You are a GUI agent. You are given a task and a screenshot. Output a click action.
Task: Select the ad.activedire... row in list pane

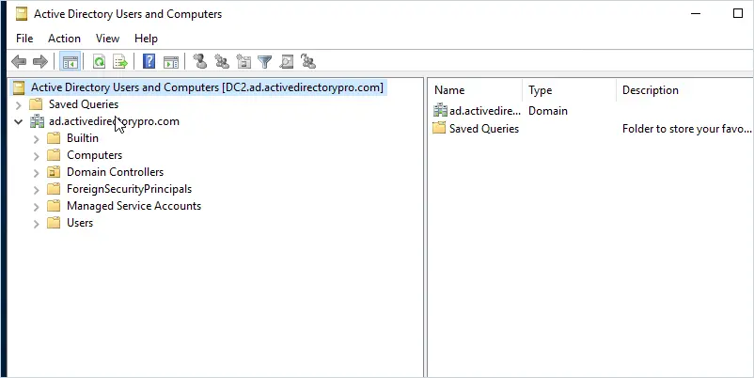tap(485, 111)
